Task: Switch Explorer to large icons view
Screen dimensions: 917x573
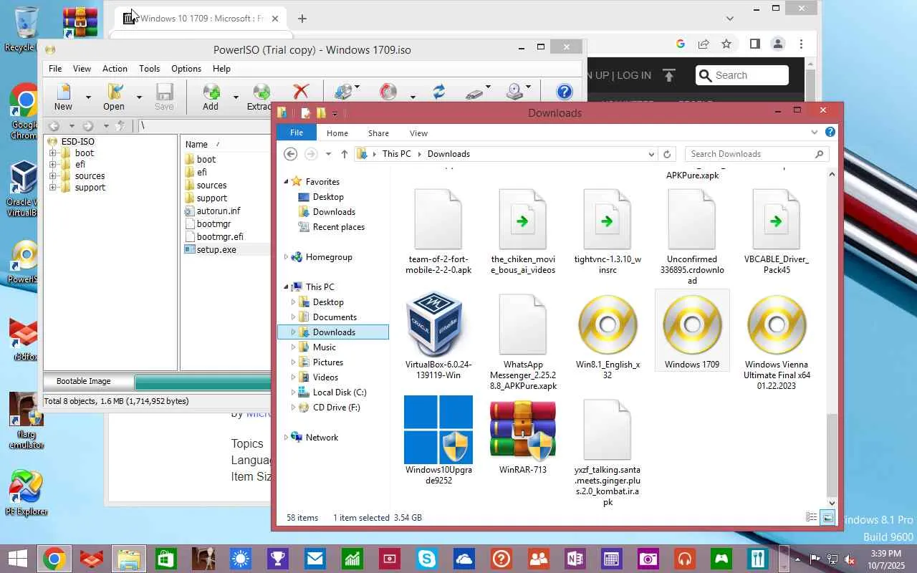Action: (x=828, y=517)
